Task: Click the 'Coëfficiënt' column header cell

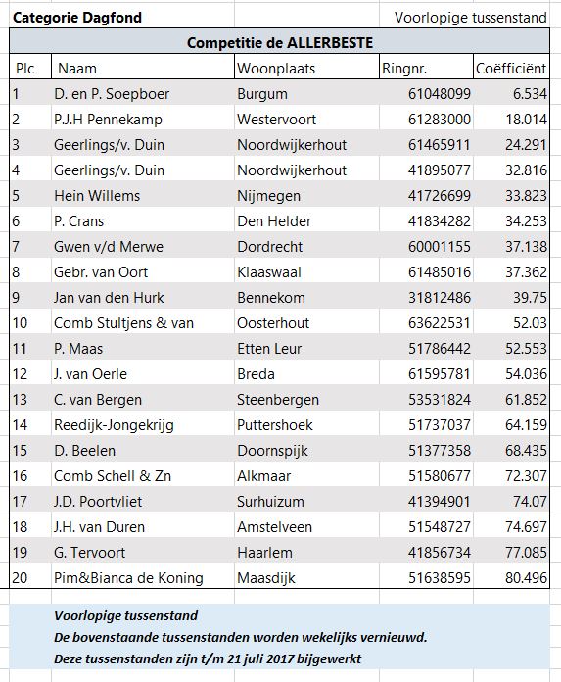Action: 511,68
